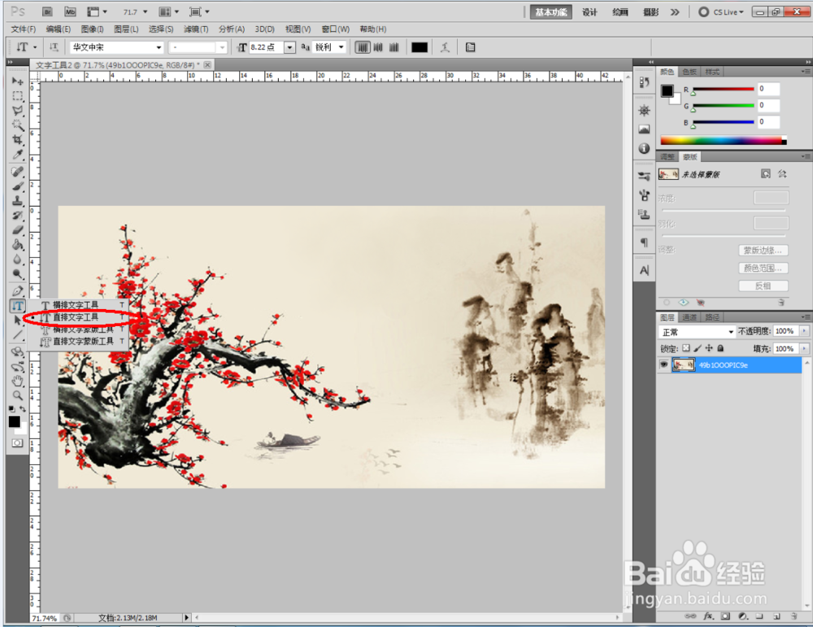Open the Paragraph panel icon in the dock
813x627 pixels.
(x=644, y=242)
